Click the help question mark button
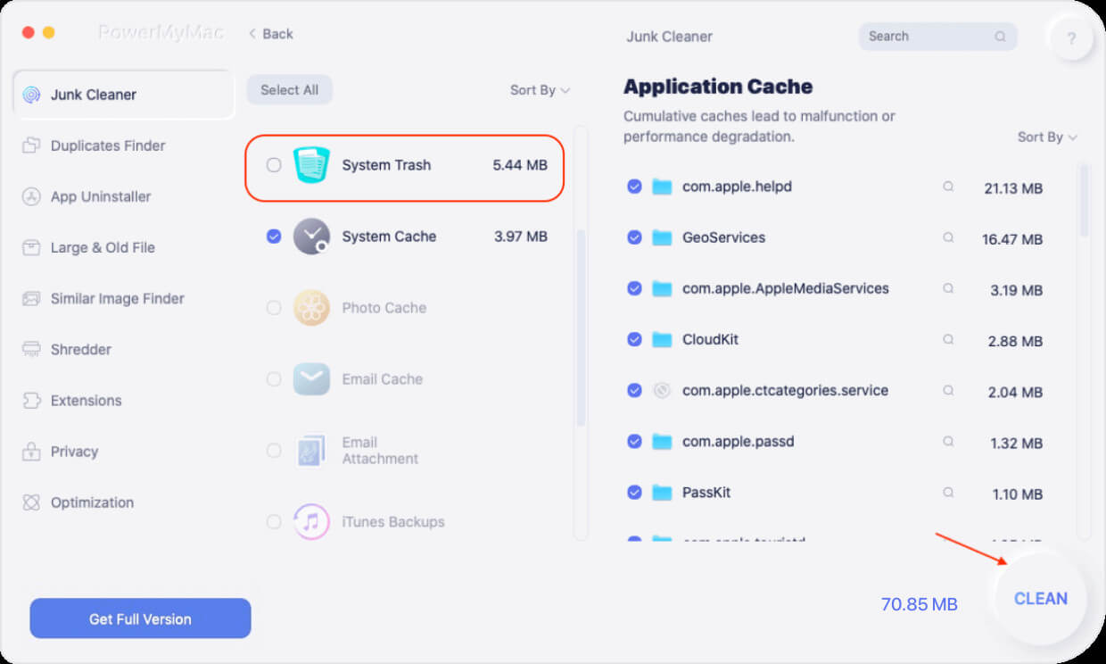1106x664 pixels. coord(1071,38)
